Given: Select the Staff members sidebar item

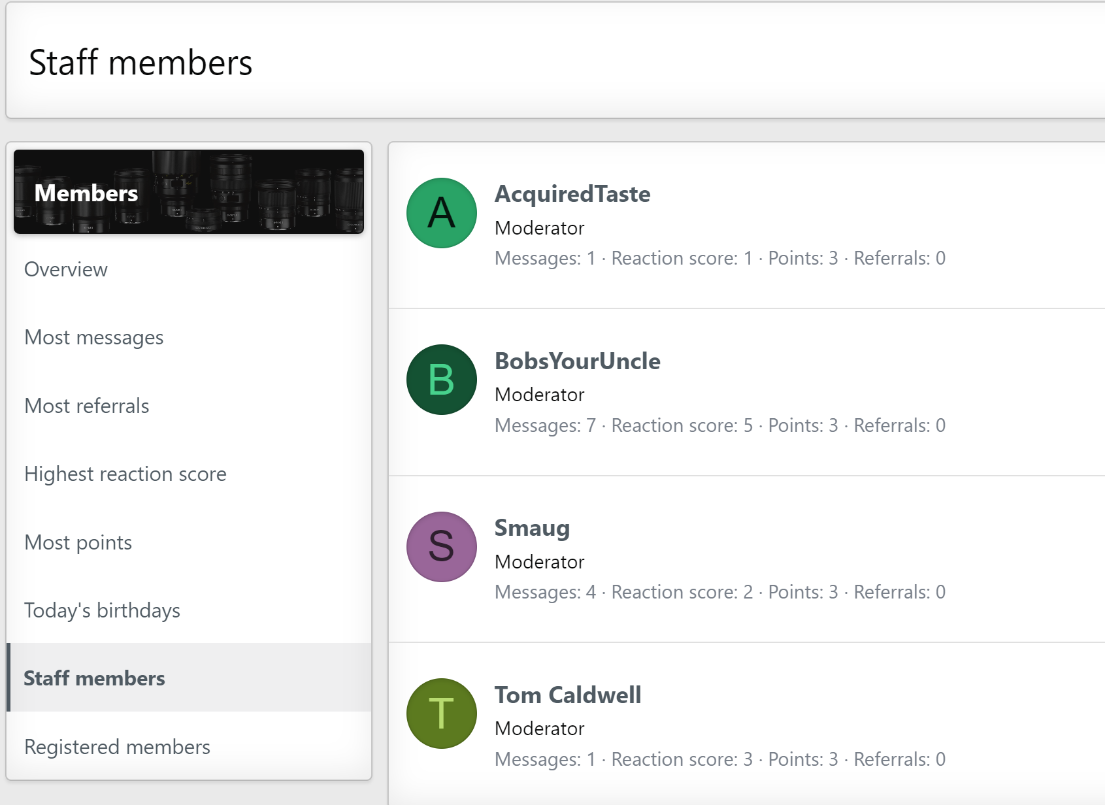Looking at the screenshot, I should [189, 678].
